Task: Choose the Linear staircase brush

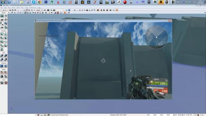Action: click(x=2, y=42)
